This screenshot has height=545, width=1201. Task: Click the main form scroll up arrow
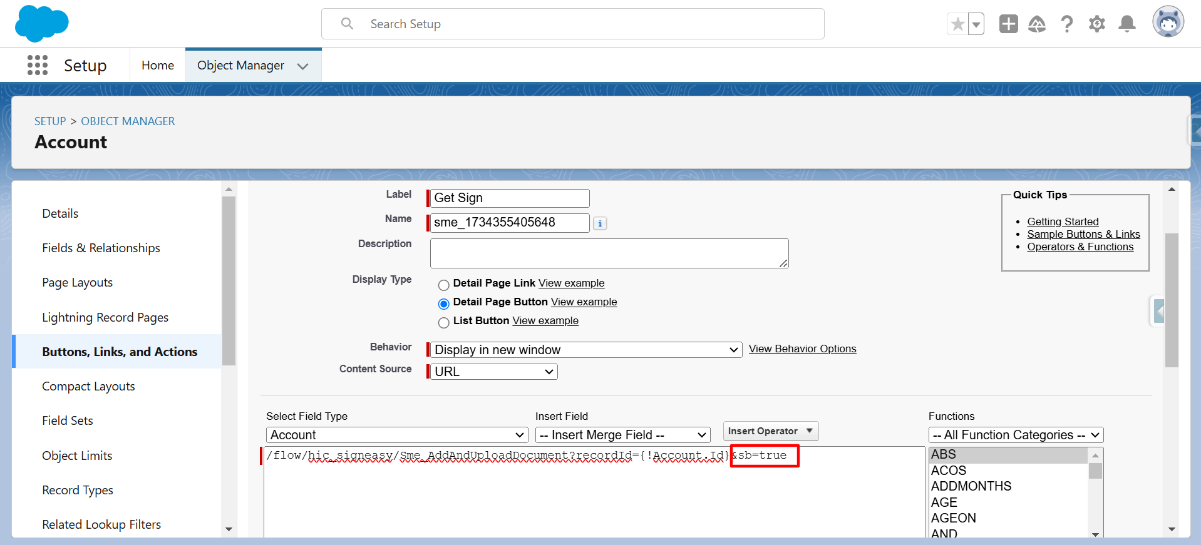pyautogui.click(x=1172, y=189)
